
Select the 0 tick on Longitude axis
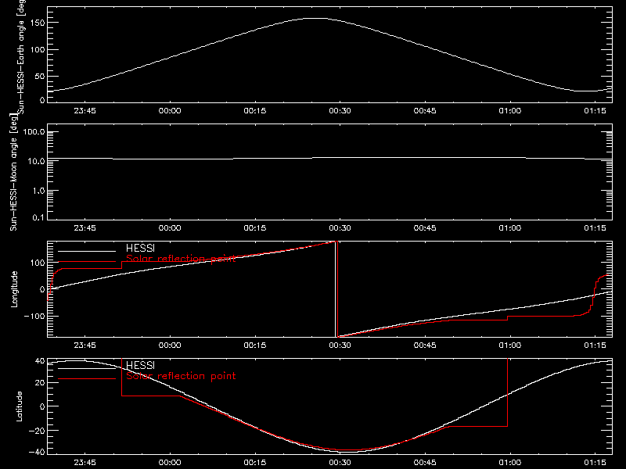(x=42, y=289)
